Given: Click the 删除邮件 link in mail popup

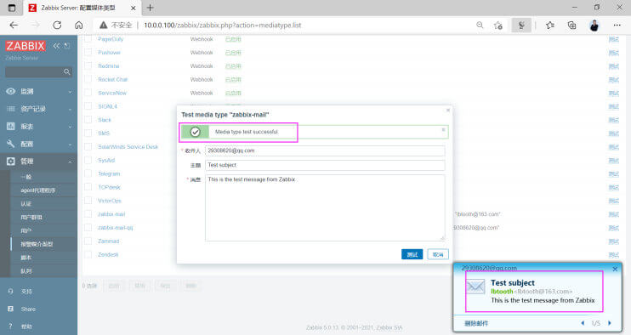Looking at the screenshot, I should click(476, 323).
